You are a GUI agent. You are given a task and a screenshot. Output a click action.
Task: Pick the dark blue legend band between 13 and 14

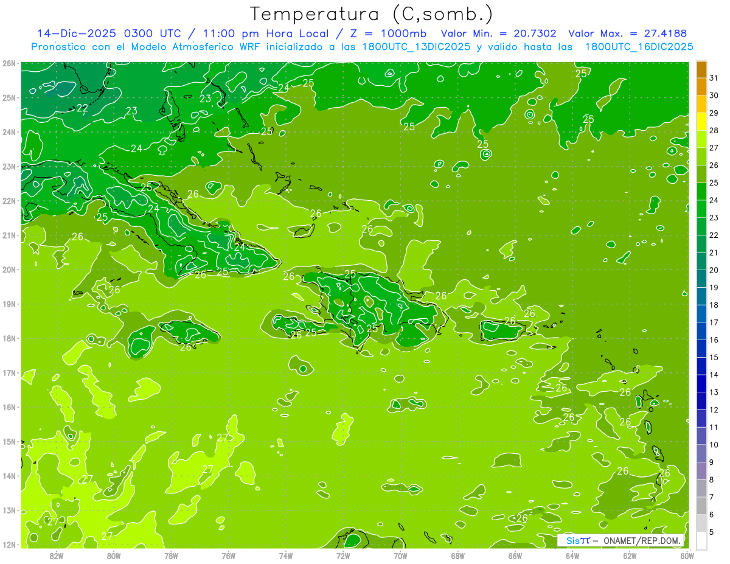click(701, 384)
